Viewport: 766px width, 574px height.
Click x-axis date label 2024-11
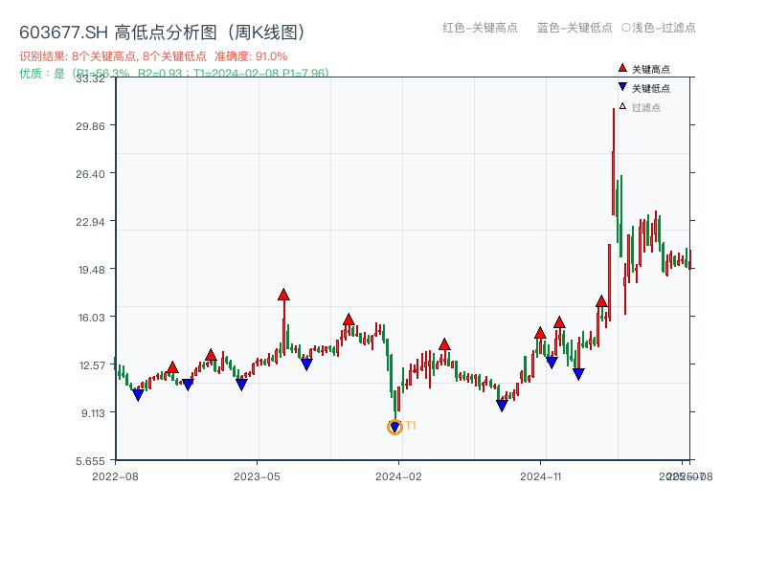[540, 476]
